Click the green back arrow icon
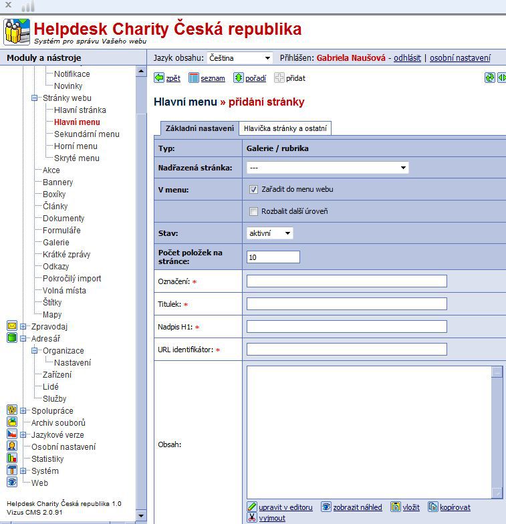The width and height of the screenshot is (506, 524). pyautogui.click(x=159, y=78)
